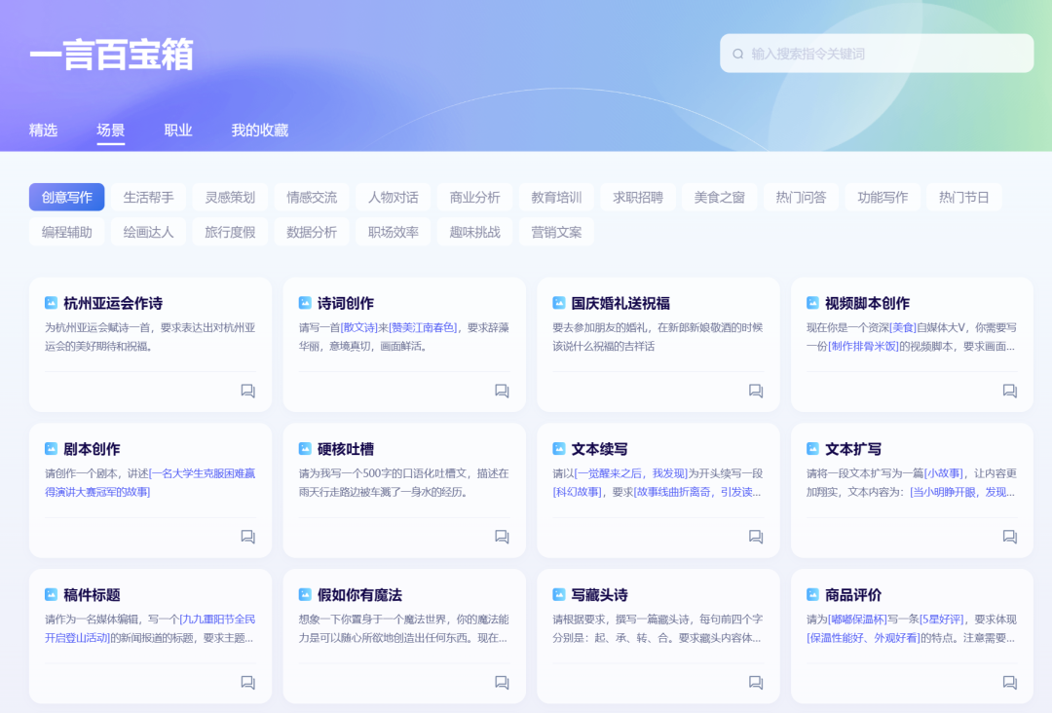
Task: Open the 假如你有魔法 prompt card
Action: click(404, 636)
